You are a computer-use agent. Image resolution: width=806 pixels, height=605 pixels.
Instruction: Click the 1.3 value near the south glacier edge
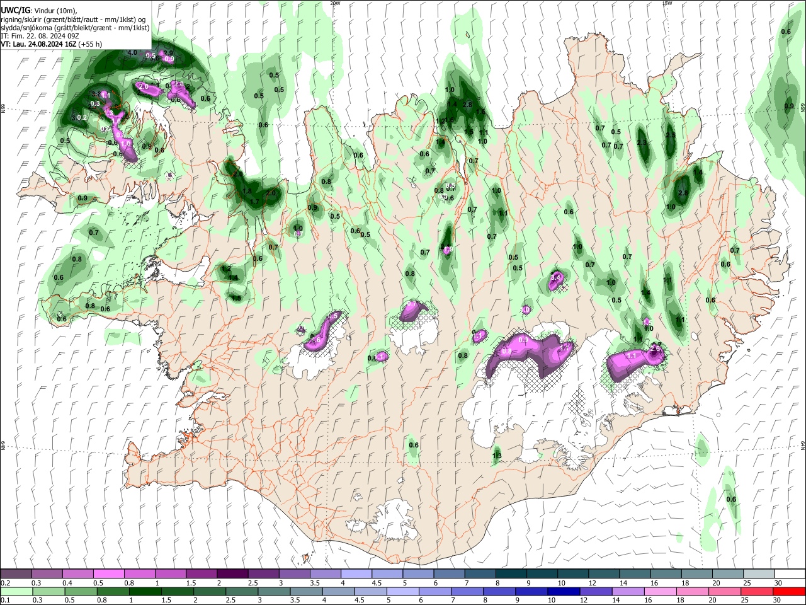[x=497, y=456]
